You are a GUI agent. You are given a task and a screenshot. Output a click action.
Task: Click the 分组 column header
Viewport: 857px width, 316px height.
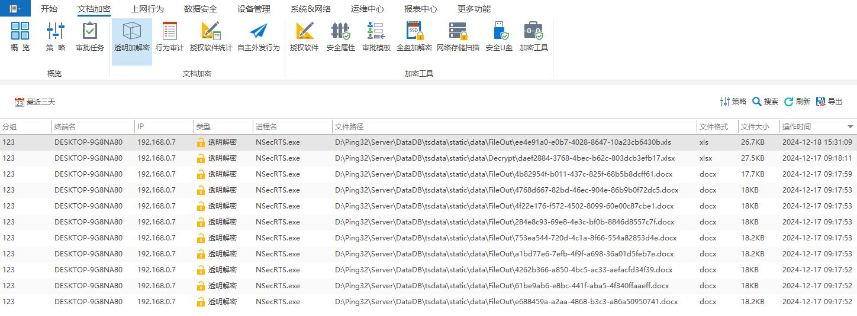(x=26, y=127)
